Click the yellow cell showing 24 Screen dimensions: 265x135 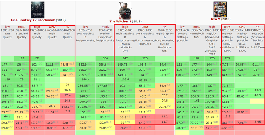point(67,85)
